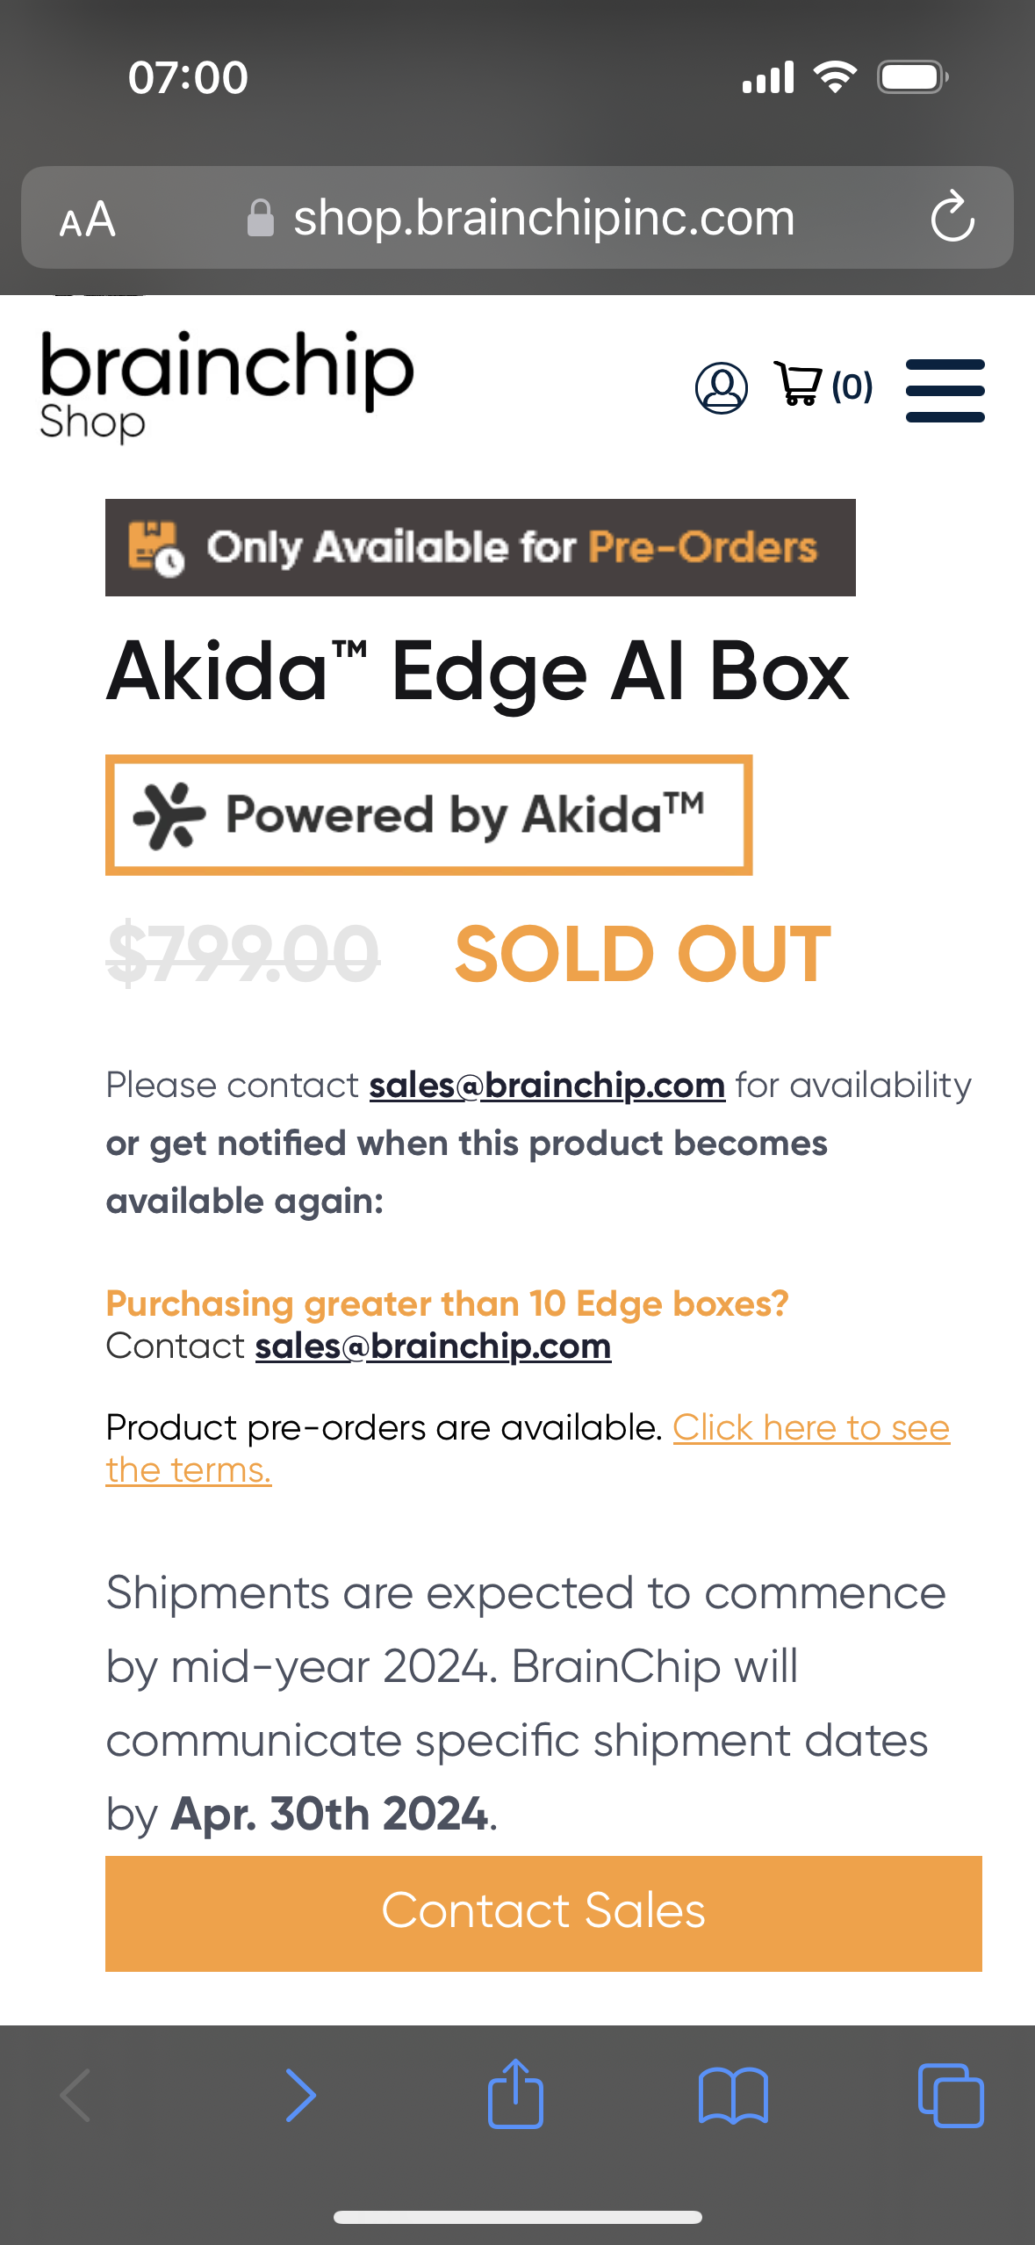Reload the page with the refresh icon
1035x2245 pixels.
click(952, 217)
